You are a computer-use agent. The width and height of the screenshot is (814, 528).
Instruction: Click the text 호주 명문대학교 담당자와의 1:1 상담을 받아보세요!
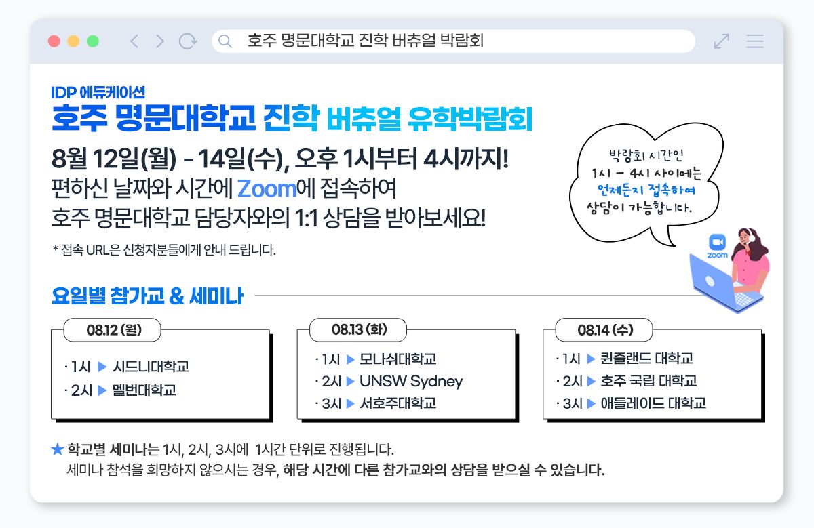pos(269,218)
